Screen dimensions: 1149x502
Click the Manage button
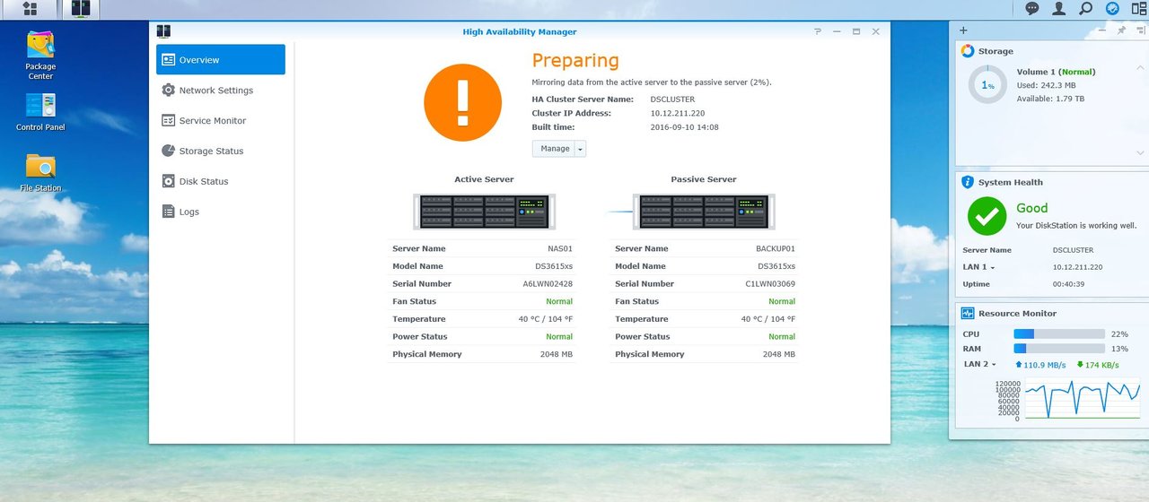554,149
